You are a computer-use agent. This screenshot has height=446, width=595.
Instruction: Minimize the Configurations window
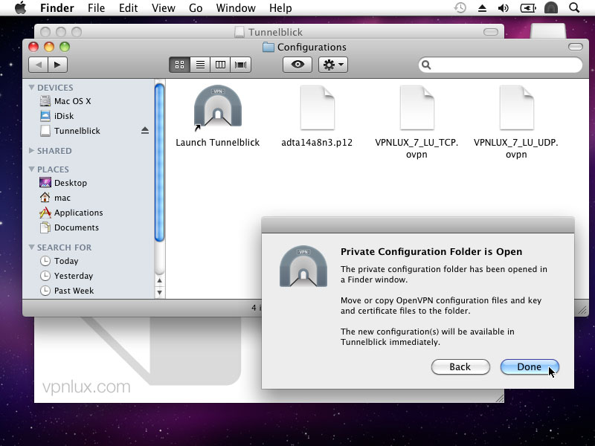click(49, 47)
